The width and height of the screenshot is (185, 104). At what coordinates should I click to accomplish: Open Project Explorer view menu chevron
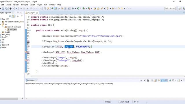click(x=22, y=16)
